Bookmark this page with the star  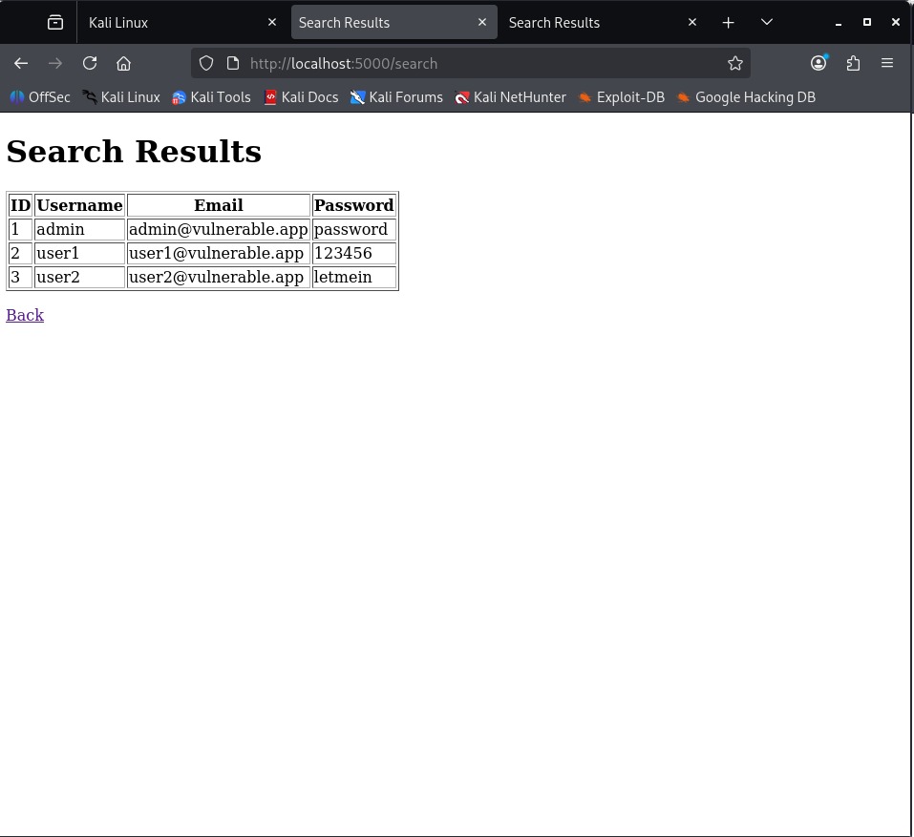click(735, 63)
